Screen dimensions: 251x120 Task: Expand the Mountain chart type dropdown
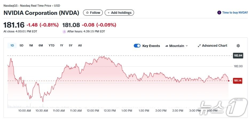point(187,46)
